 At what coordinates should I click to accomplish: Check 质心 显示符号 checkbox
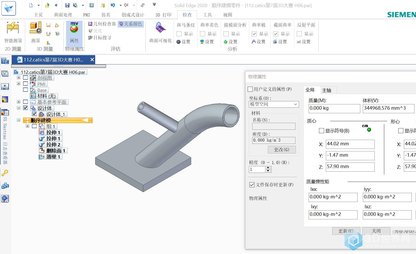pos(322,131)
